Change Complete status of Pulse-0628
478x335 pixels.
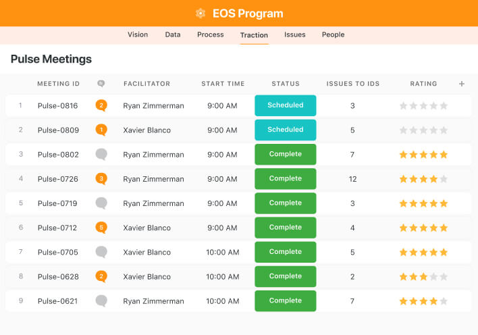pos(286,276)
